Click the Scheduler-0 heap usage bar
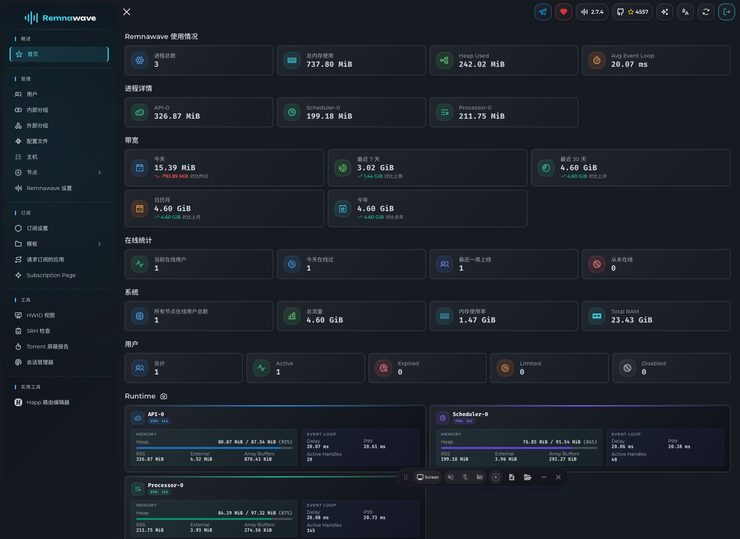Viewport: 740px width, 539px height. (x=519, y=448)
